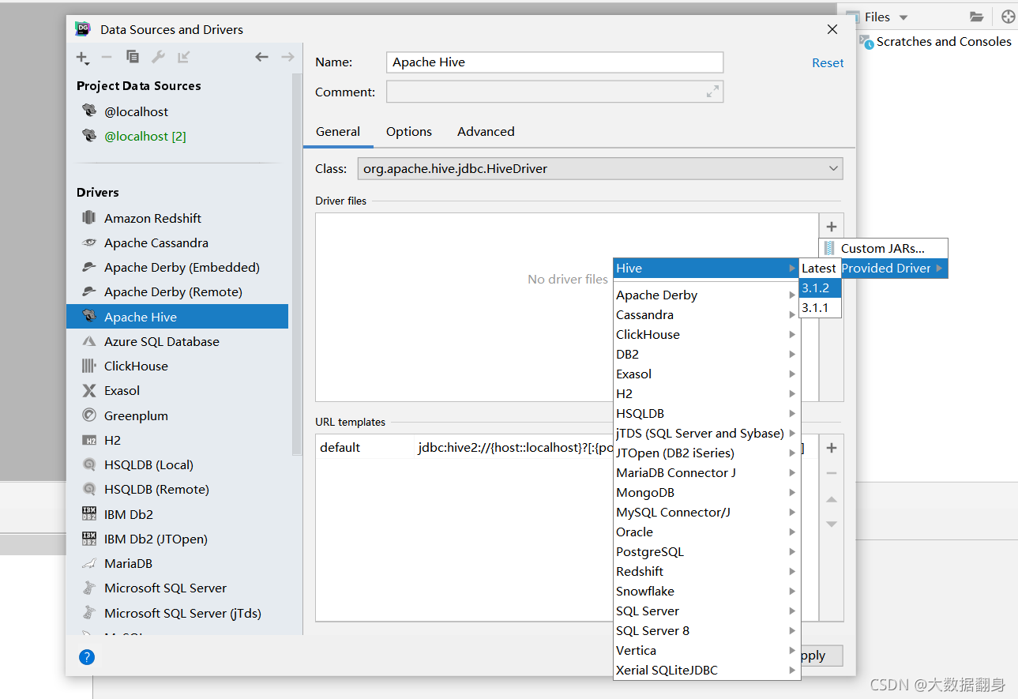
Task: Choose Custom JARs... menu entry
Action: 883,248
